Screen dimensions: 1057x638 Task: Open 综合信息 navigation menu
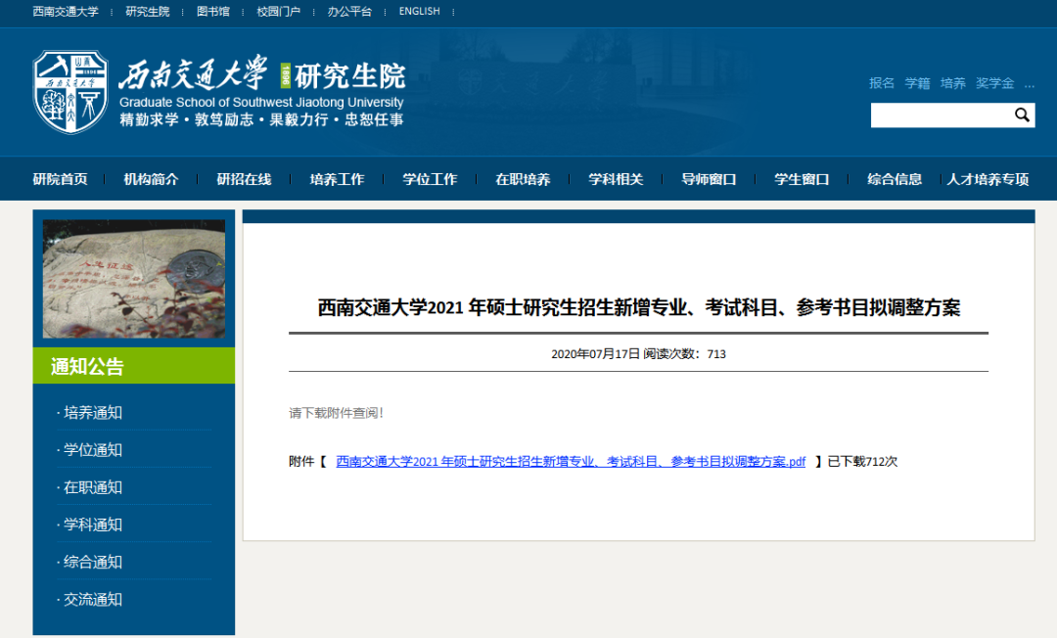pos(895,179)
